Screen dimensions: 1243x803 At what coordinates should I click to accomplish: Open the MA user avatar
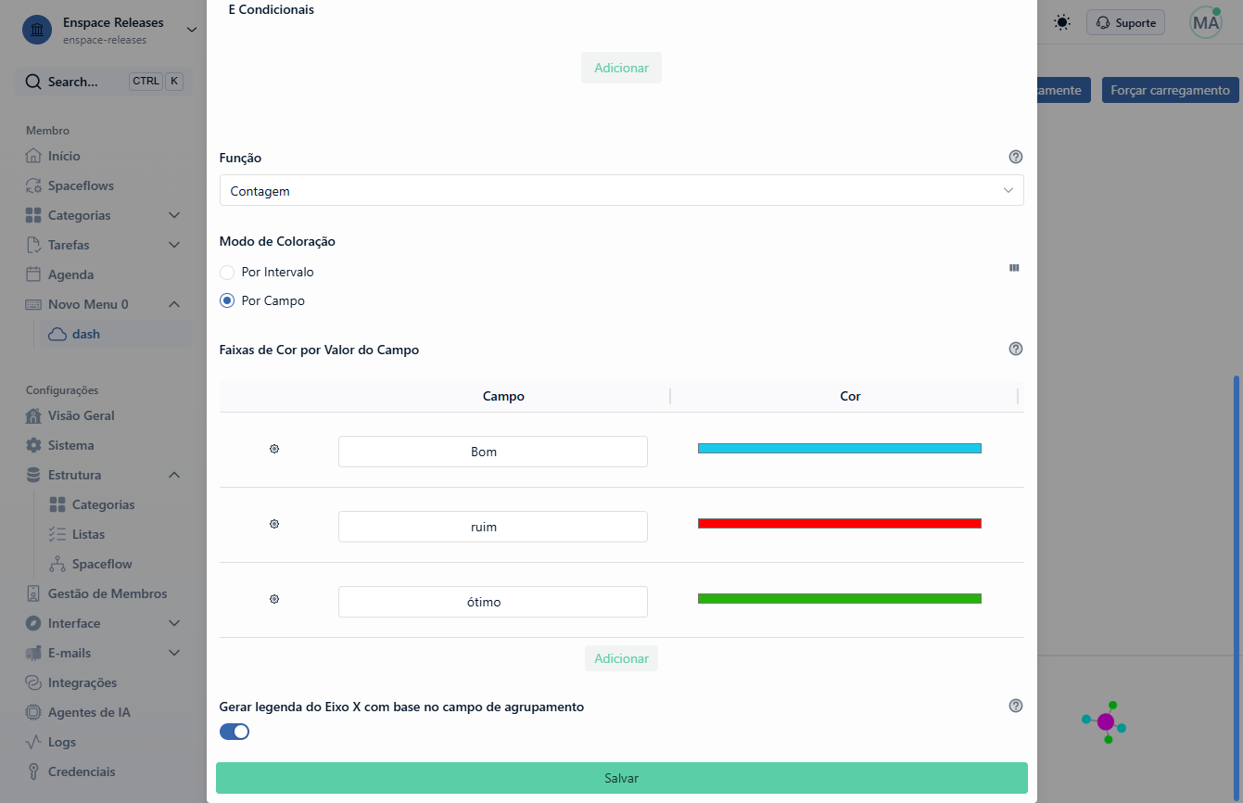point(1206,23)
